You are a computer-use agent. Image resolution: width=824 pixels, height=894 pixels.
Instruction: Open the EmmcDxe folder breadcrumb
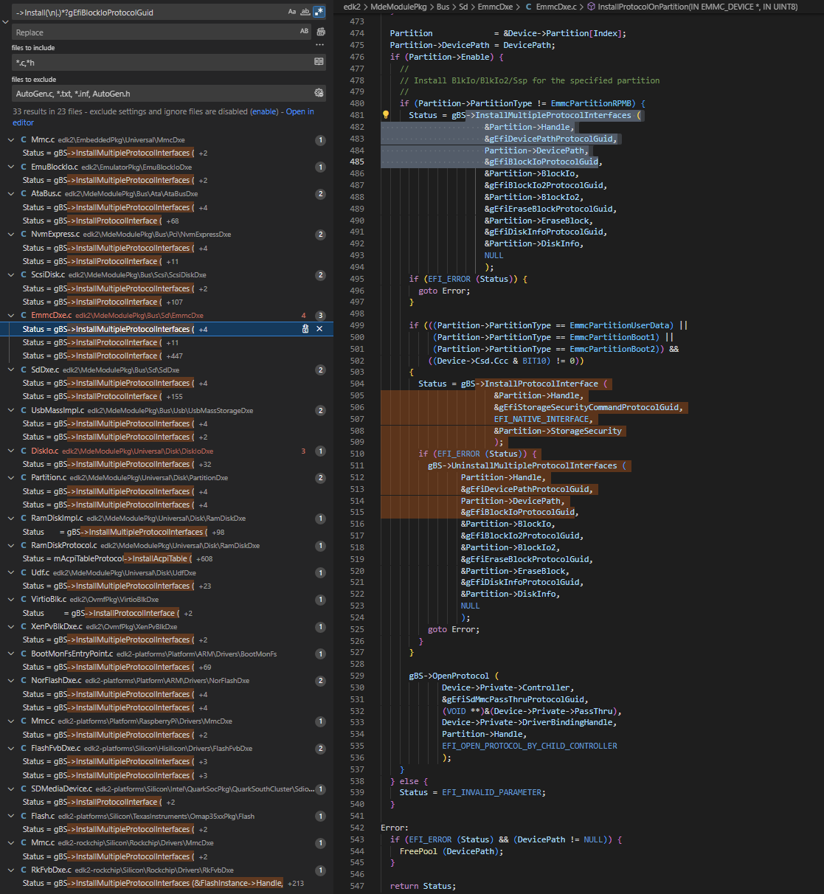point(496,7)
